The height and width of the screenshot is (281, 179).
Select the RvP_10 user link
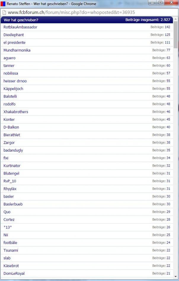tap(10, 181)
